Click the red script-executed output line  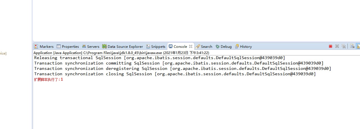(48, 79)
